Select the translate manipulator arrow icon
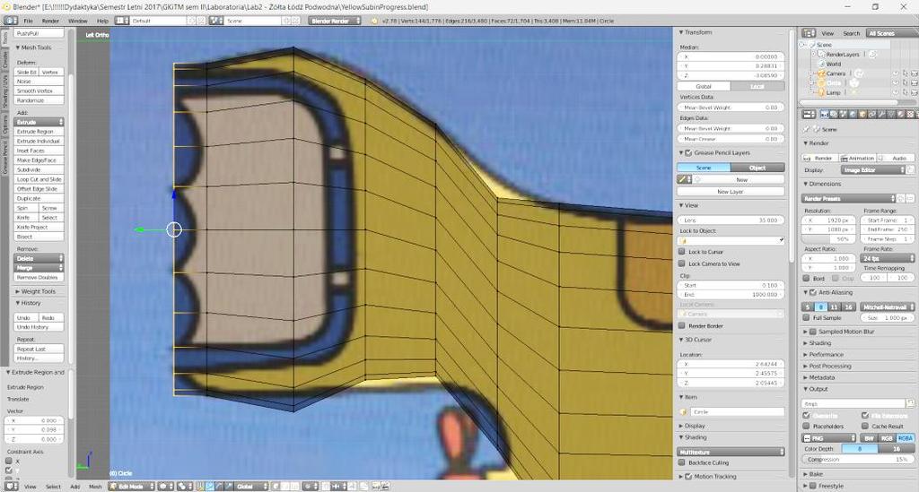The width and height of the screenshot is (919, 492). (210, 486)
